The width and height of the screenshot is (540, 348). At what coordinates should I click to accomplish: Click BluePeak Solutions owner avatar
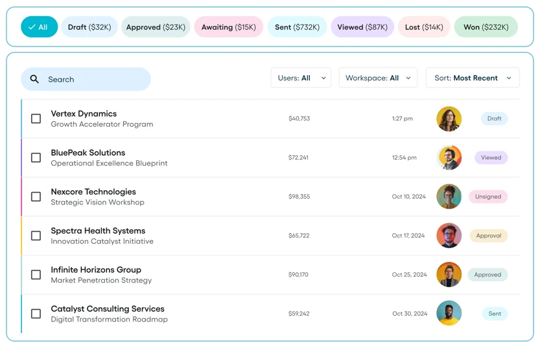449,158
